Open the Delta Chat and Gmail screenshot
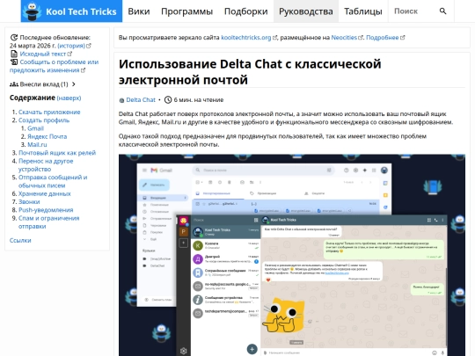This screenshot has width=475, height=356. pyautogui.click(x=292, y=255)
